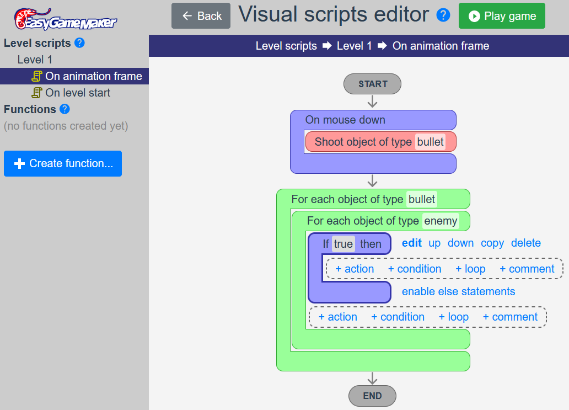Screen dimensions: 569x410
Task: Click the EasyGameMaker chameleon logo
Action: pos(65,19)
